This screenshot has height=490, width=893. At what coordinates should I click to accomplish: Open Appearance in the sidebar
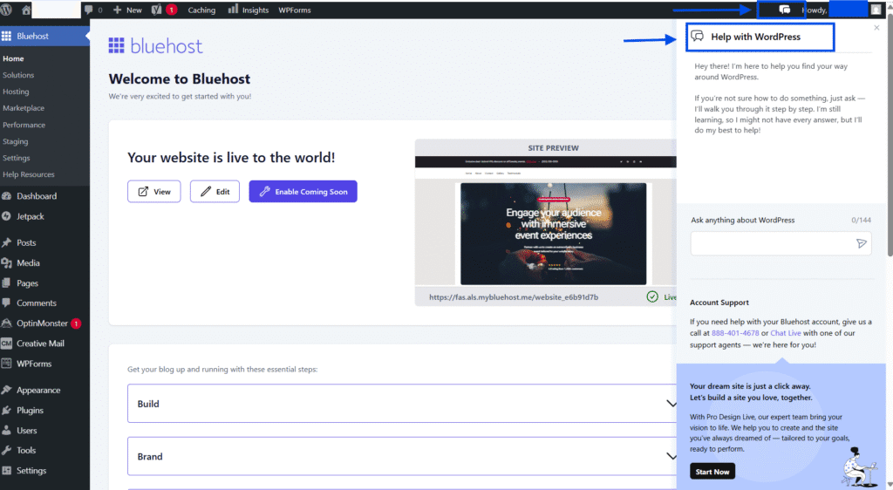(45, 390)
